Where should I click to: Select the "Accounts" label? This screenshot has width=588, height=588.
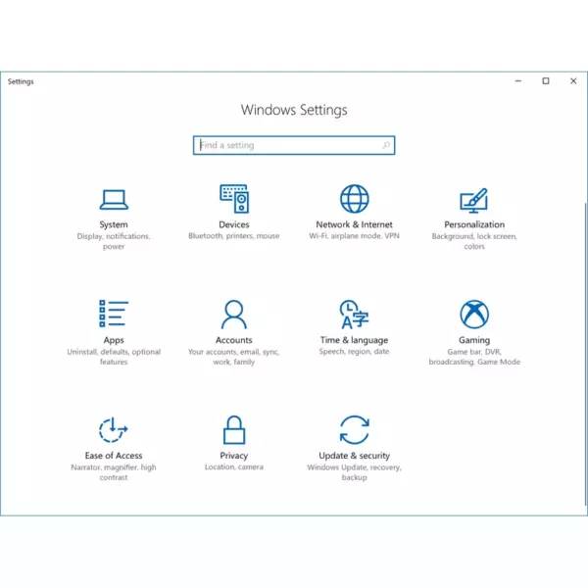(233, 340)
